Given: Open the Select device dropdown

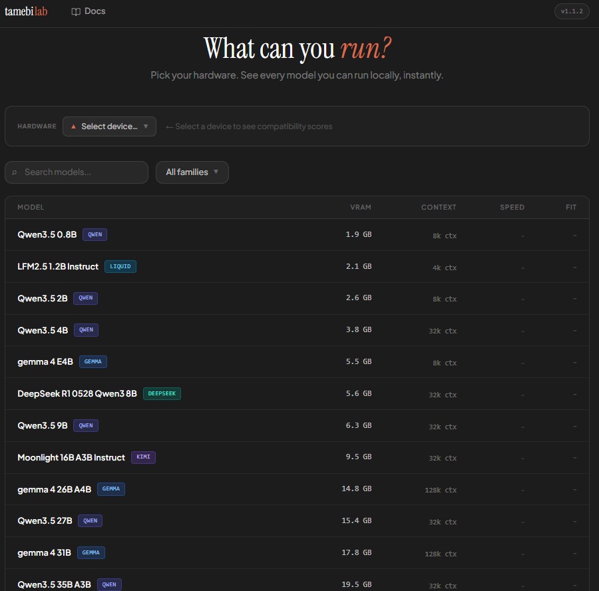Looking at the screenshot, I should [x=109, y=126].
